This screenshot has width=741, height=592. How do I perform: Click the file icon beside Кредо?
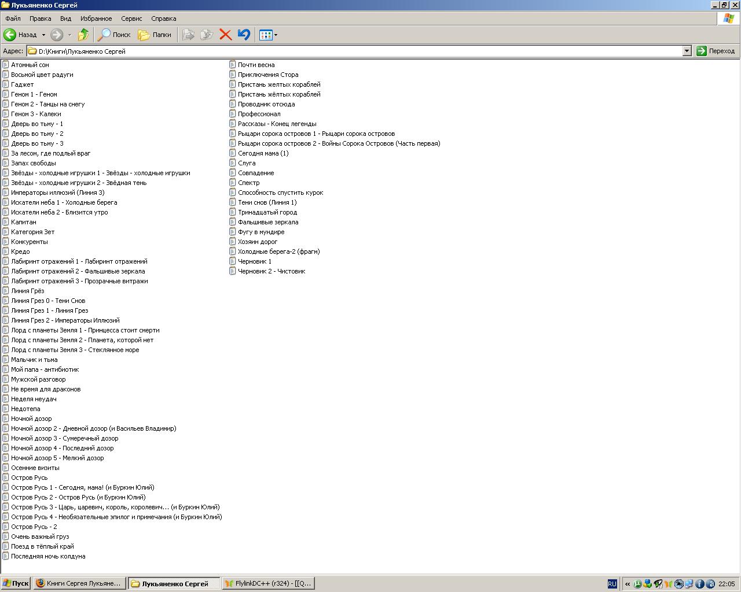(6, 251)
